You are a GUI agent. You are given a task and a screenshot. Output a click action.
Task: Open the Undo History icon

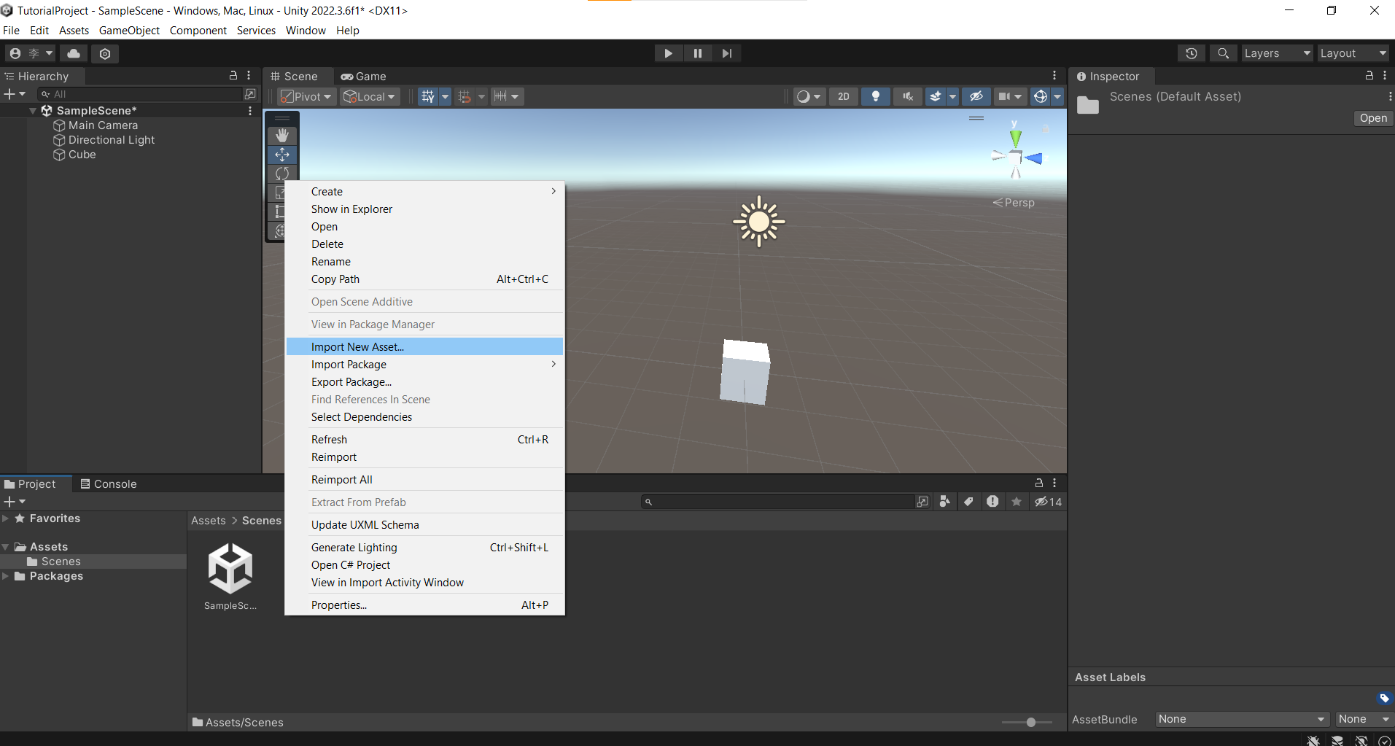(x=1192, y=53)
